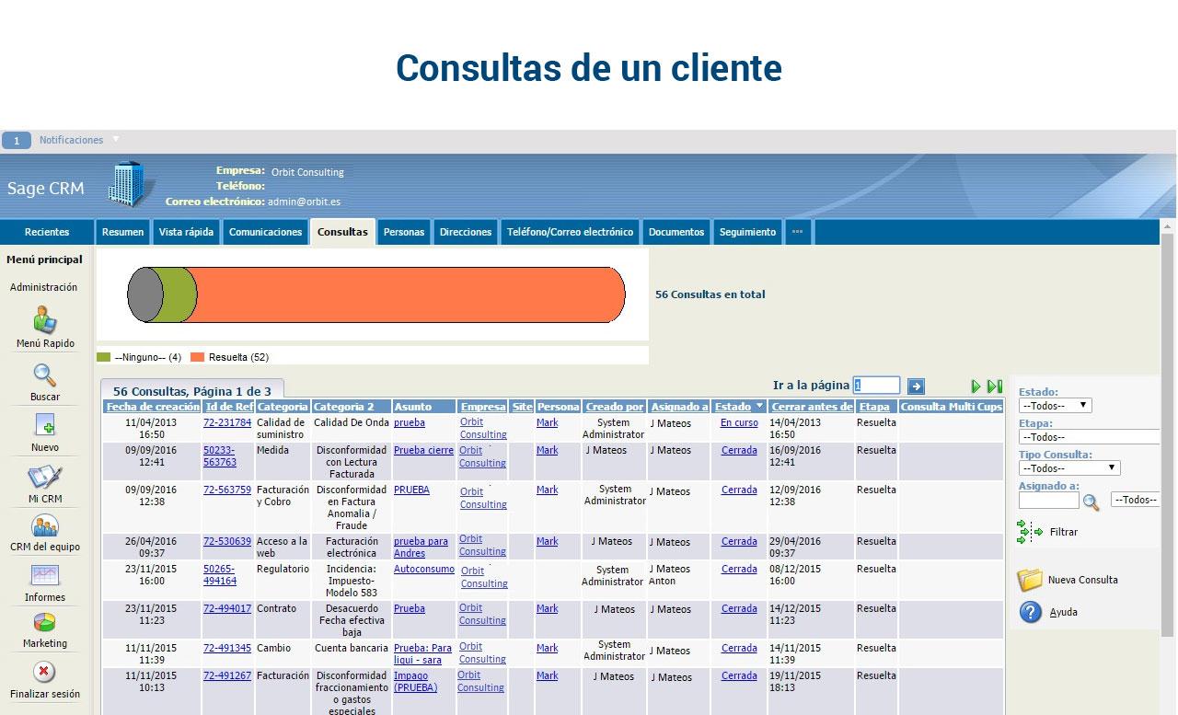Click Estado column sort arrow

pos(759,406)
